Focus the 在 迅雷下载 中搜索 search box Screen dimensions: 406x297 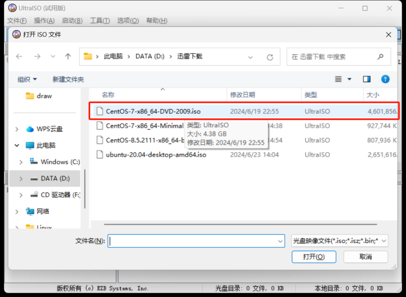[x=339, y=57]
